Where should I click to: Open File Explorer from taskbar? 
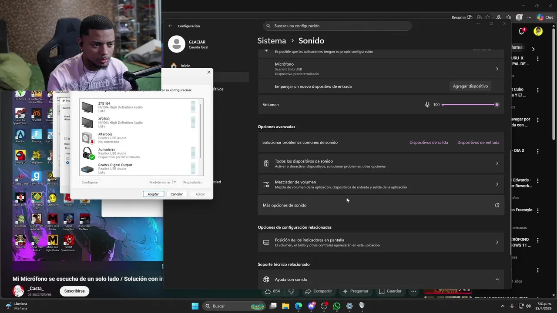coord(286,306)
